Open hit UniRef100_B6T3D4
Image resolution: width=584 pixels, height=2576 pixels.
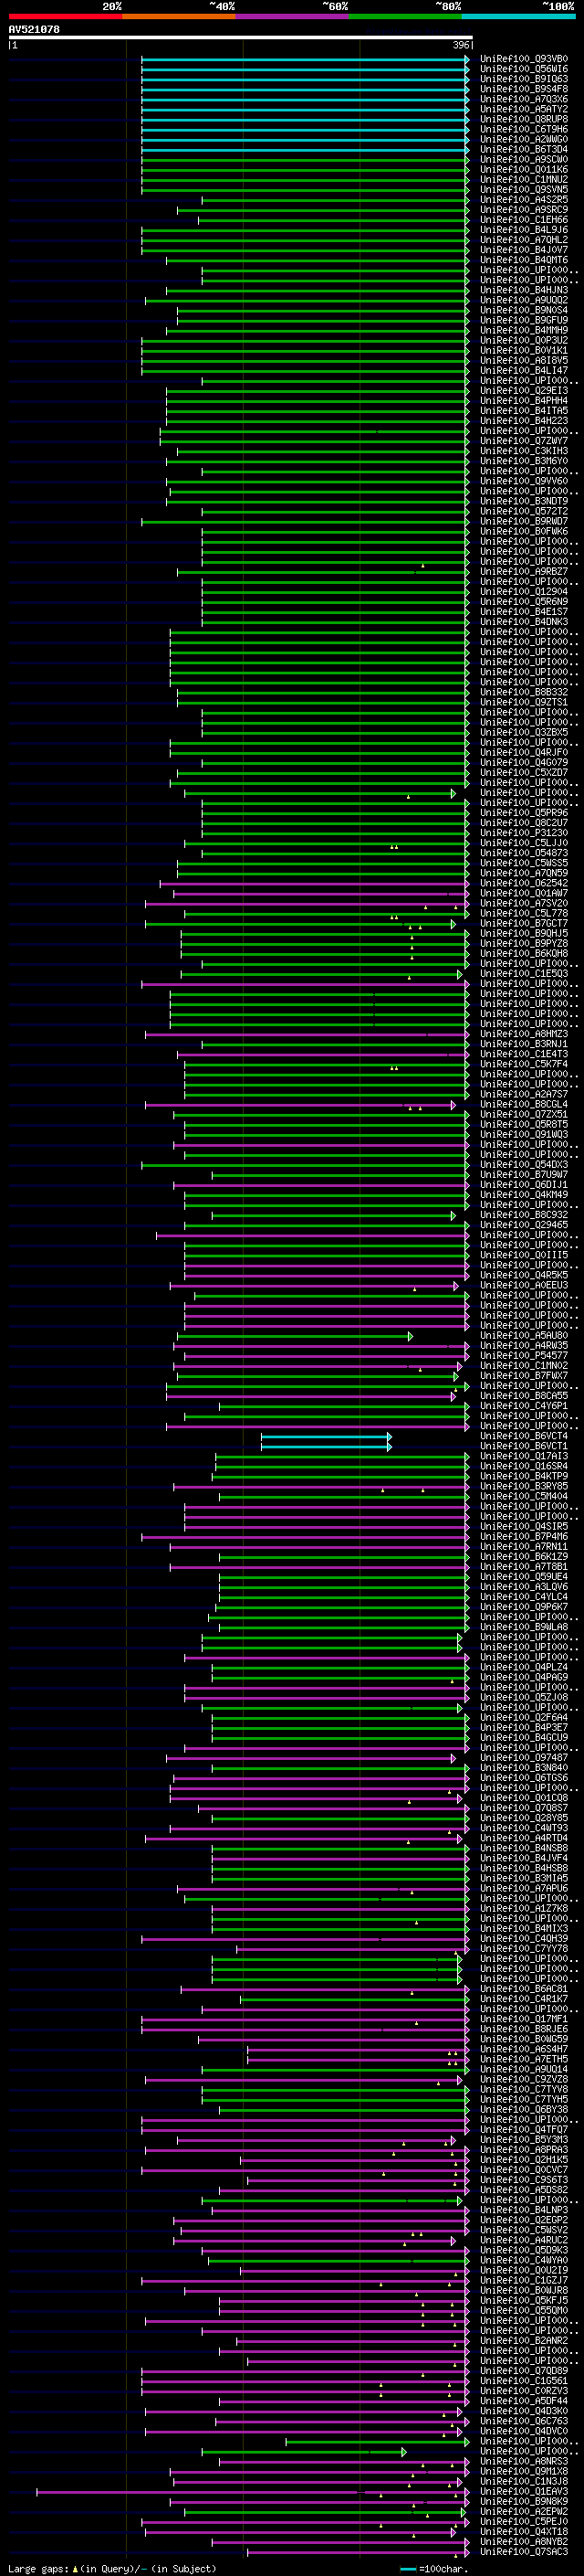pyautogui.click(x=523, y=149)
